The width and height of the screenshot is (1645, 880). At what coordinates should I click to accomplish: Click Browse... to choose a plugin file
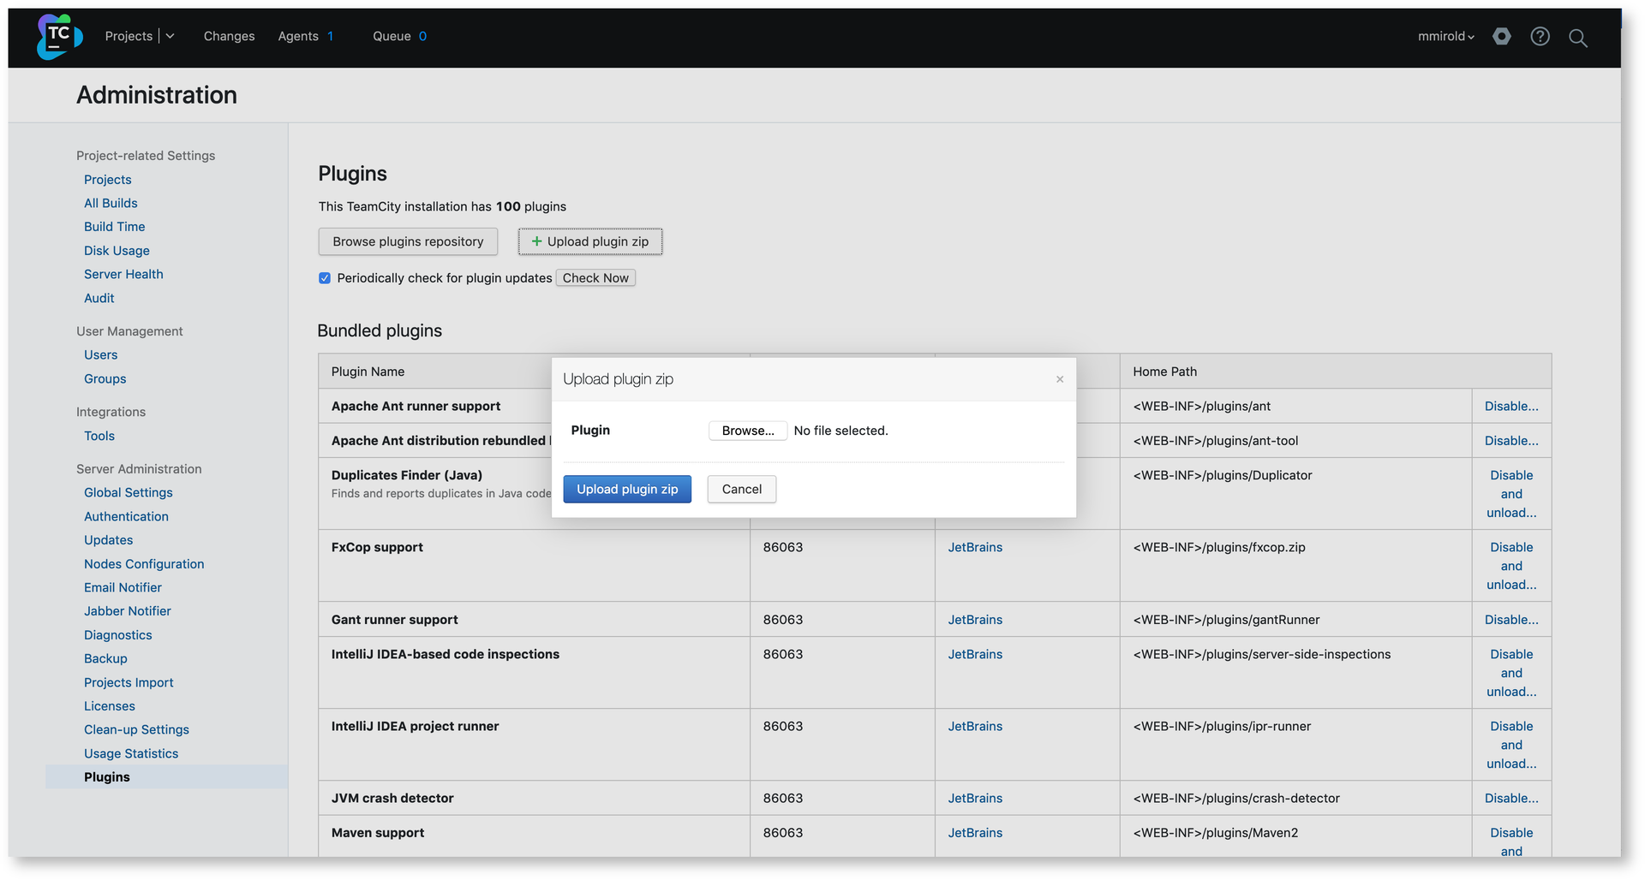[x=748, y=431]
